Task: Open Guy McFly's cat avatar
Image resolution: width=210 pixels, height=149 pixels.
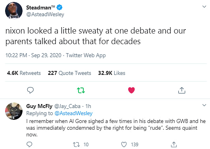Action: coord(14,111)
